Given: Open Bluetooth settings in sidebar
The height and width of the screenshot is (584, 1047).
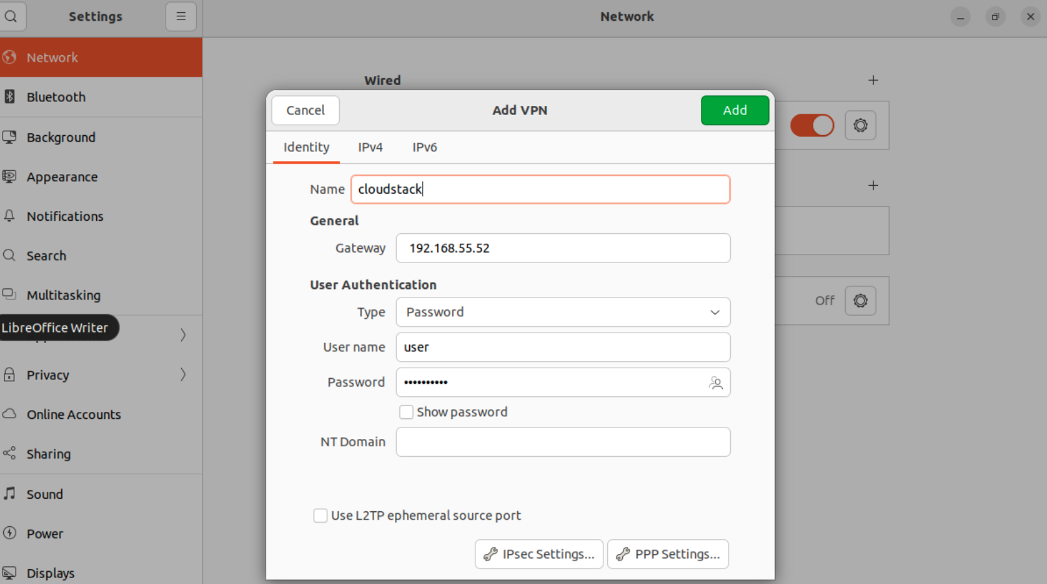Looking at the screenshot, I should click(x=56, y=97).
